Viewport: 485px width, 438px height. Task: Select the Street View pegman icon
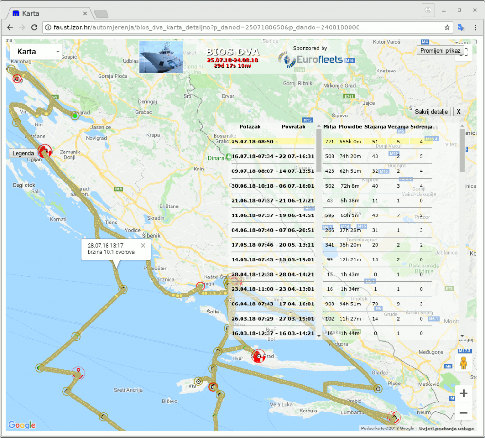pos(463,364)
